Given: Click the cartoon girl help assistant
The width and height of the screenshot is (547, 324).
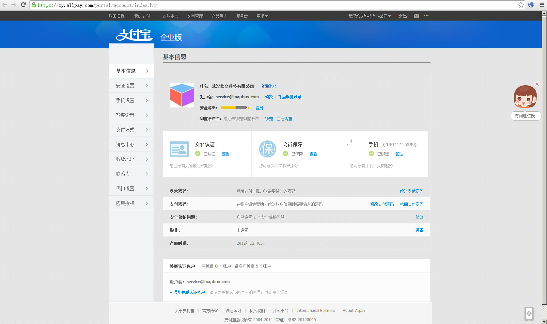Looking at the screenshot, I should (525, 97).
